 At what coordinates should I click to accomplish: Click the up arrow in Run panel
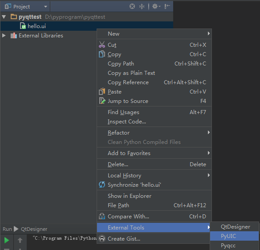coord(20,240)
